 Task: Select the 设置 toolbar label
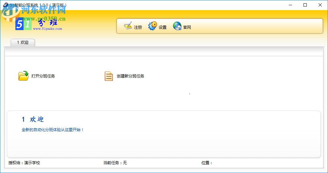pyautogui.click(x=163, y=27)
